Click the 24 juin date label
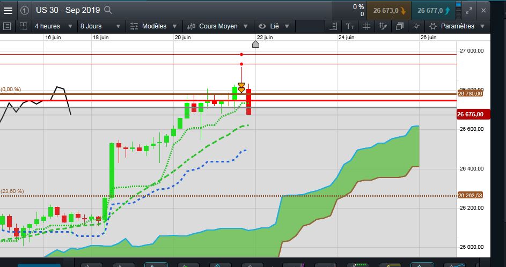 pos(347,38)
